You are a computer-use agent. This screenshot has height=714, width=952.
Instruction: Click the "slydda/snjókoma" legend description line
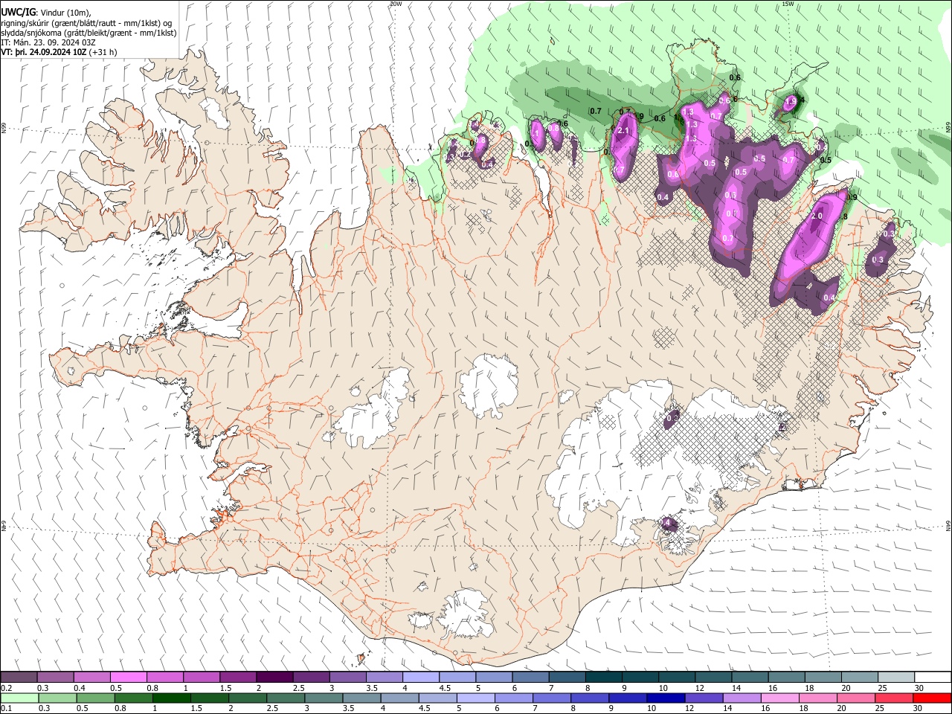pyautogui.click(x=89, y=33)
